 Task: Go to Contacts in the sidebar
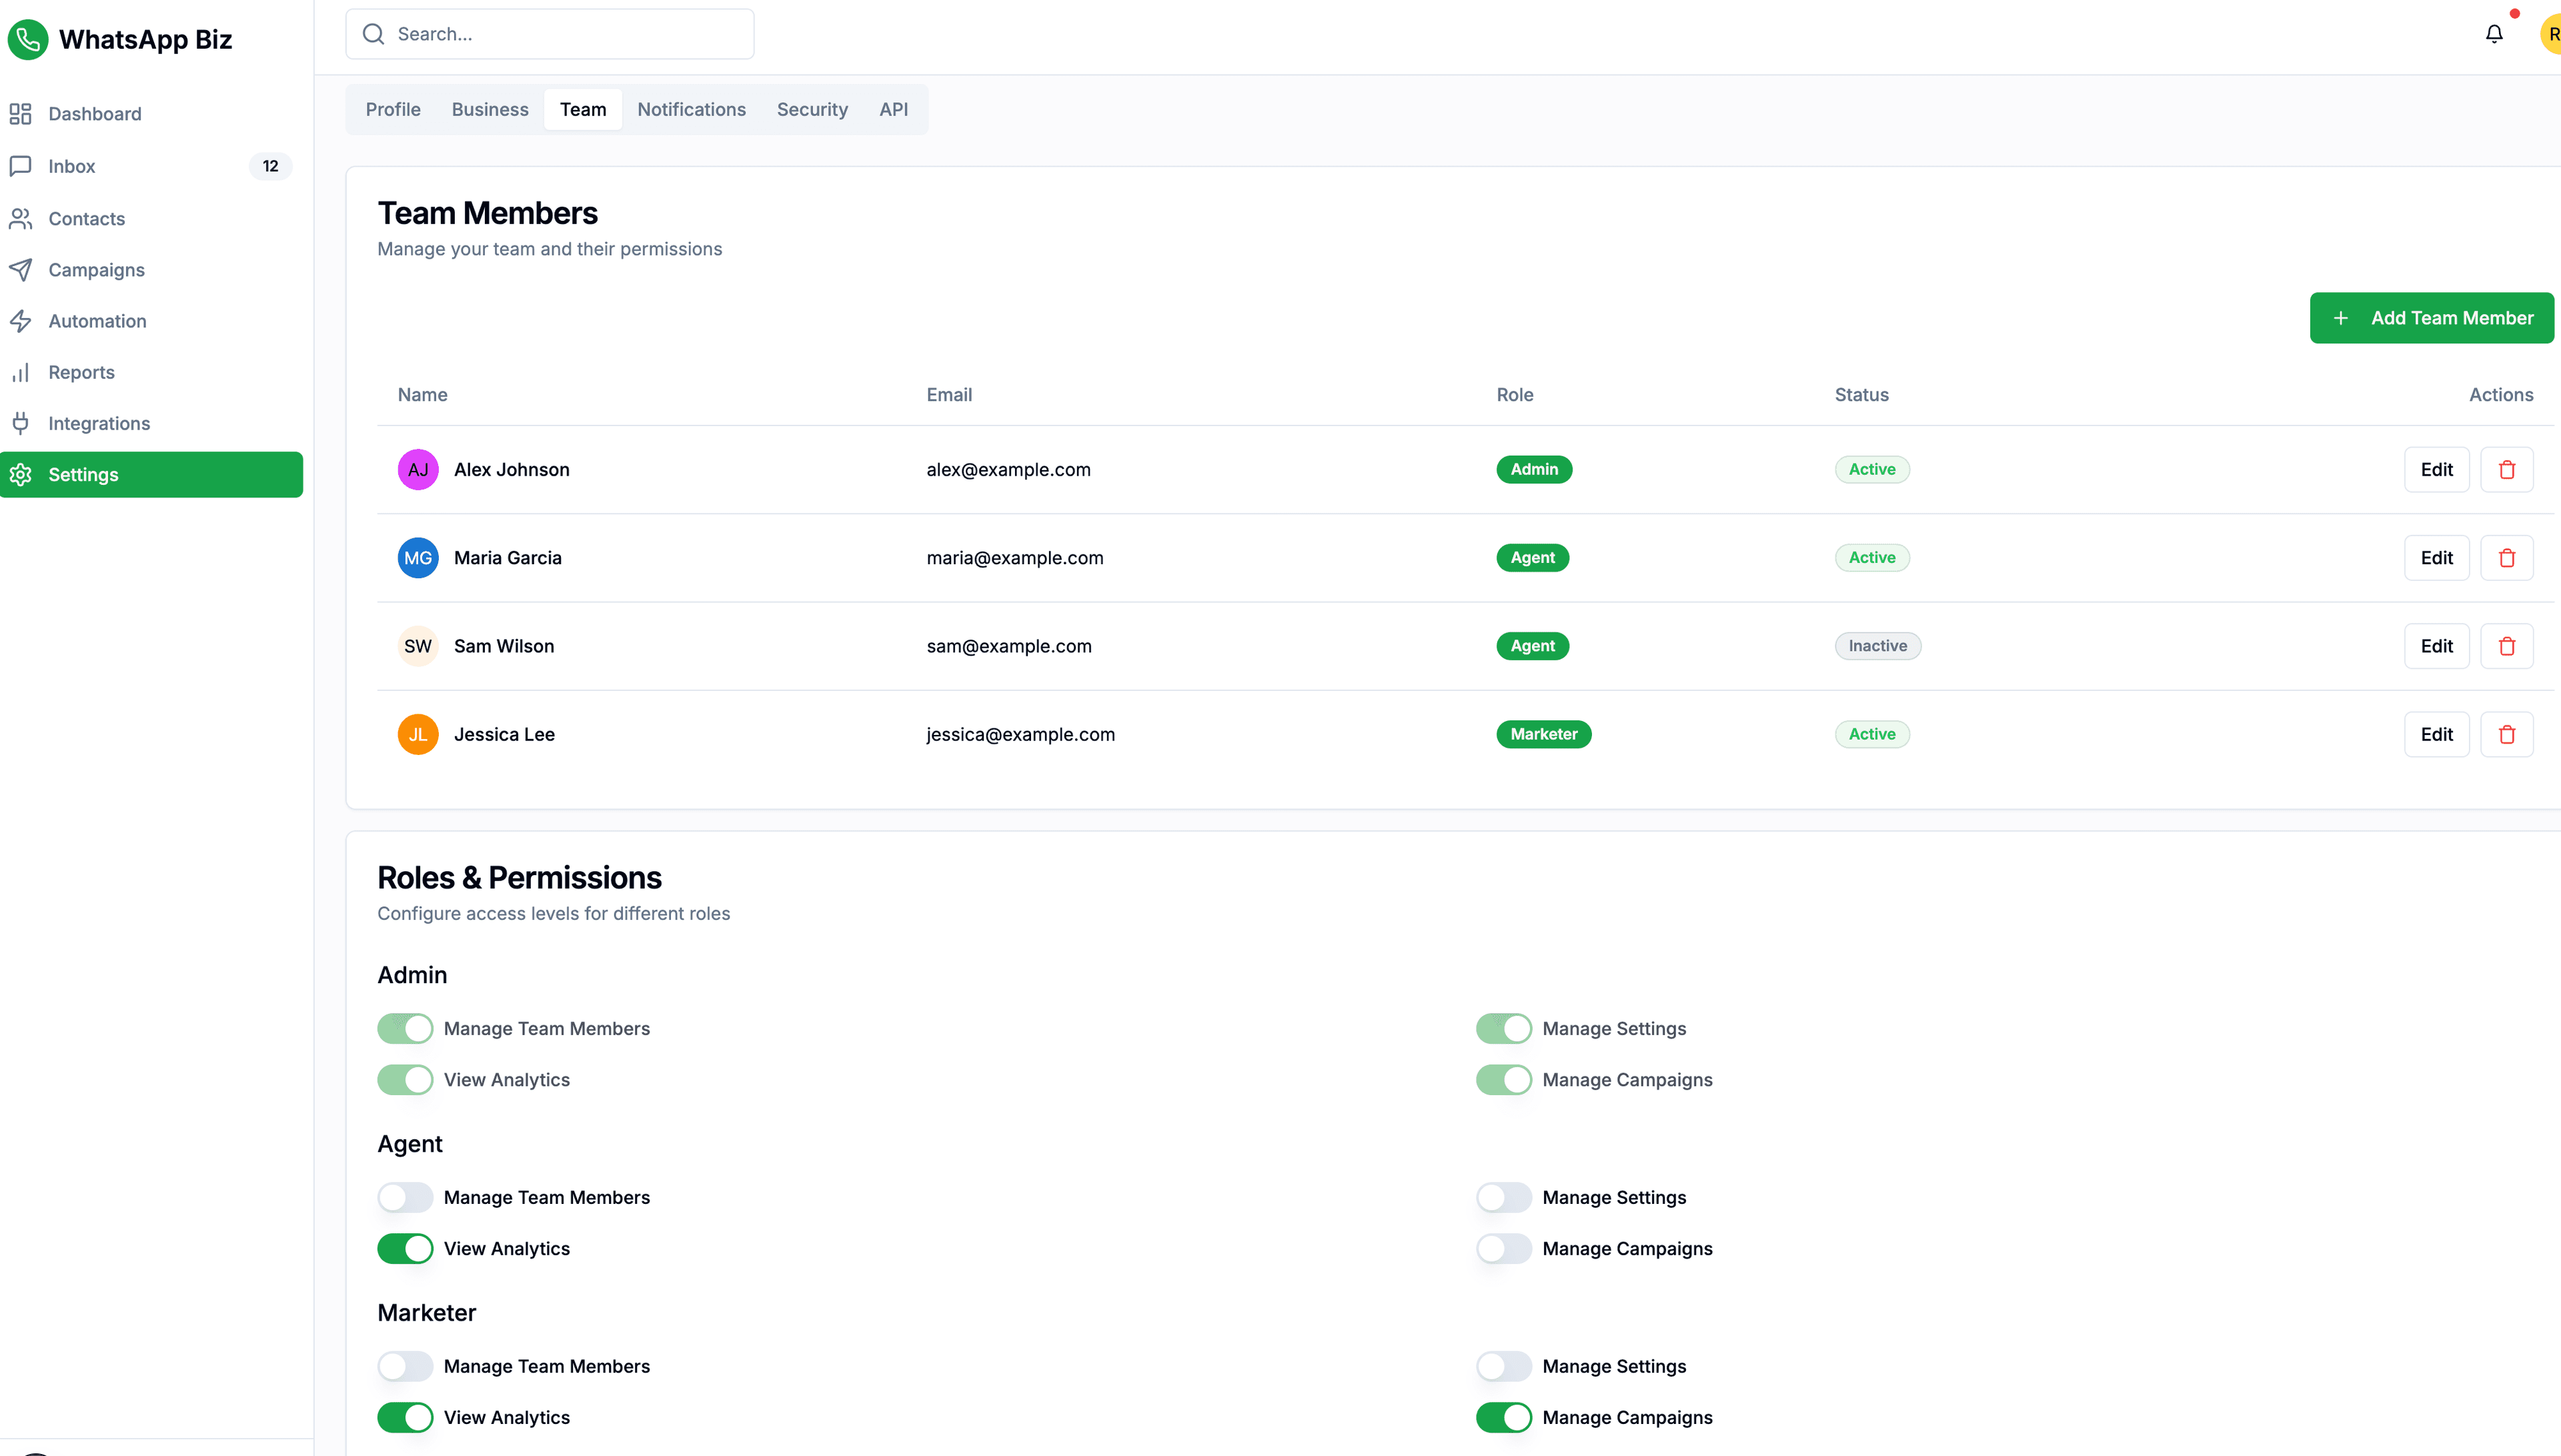click(x=152, y=218)
